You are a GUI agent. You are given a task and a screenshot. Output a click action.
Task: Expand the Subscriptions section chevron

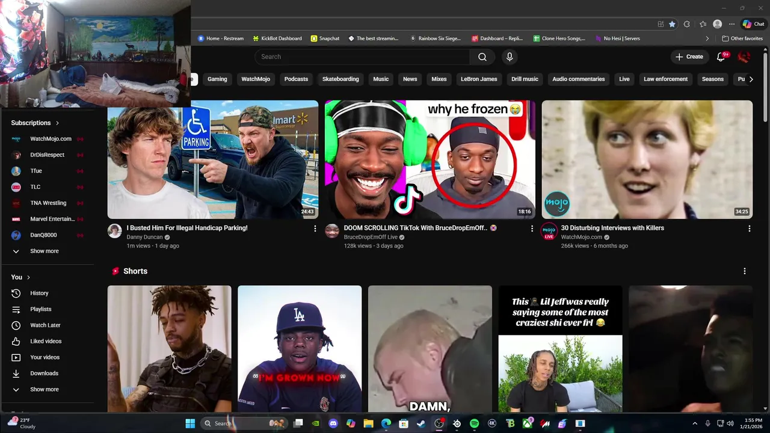tap(58, 123)
